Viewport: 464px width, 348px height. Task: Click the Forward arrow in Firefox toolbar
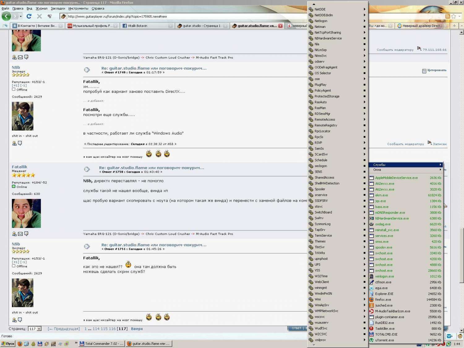point(15,16)
